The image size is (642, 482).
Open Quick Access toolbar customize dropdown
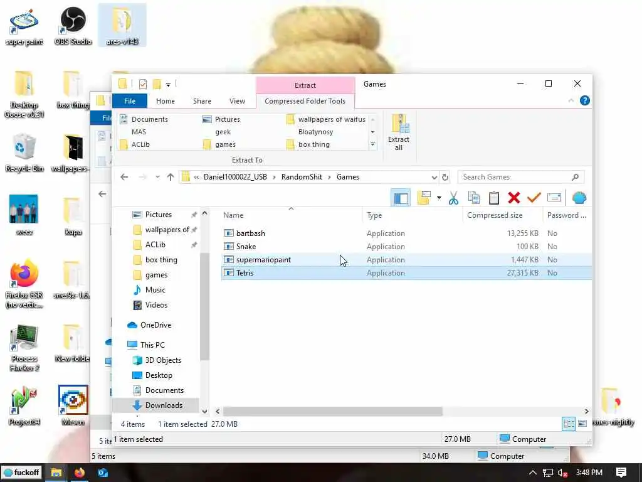(168, 85)
